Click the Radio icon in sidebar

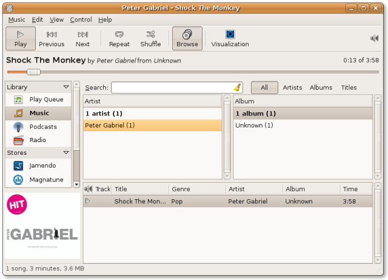(18, 140)
